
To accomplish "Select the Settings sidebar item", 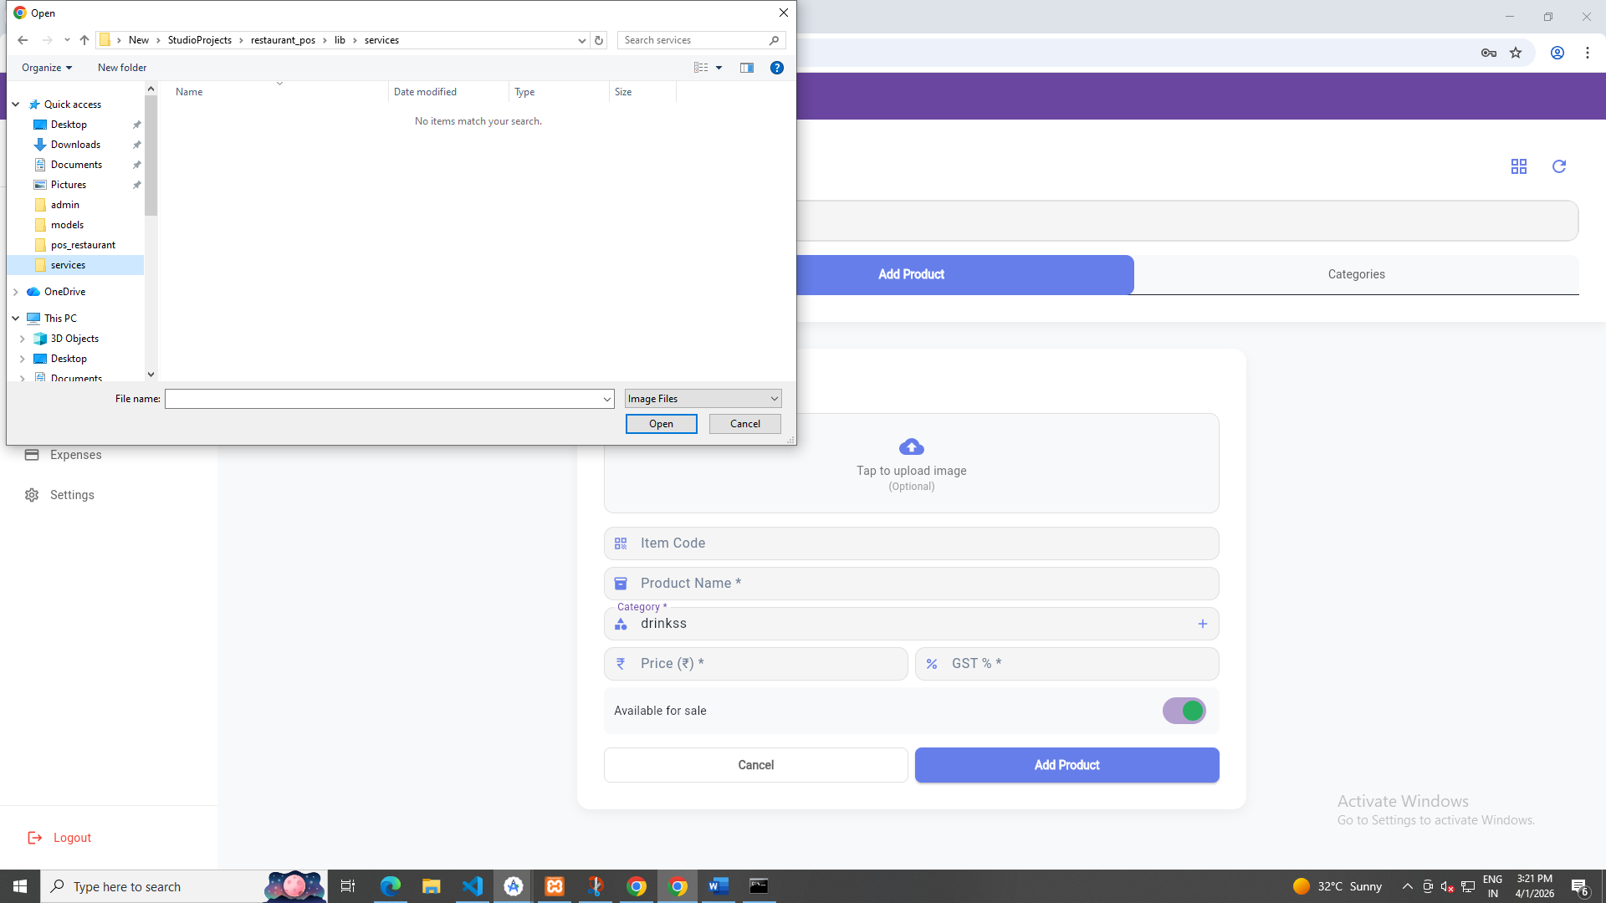I will (72, 495).
